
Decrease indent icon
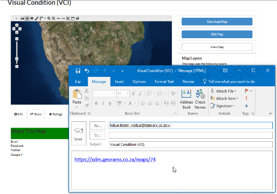(x=166, y=104)
